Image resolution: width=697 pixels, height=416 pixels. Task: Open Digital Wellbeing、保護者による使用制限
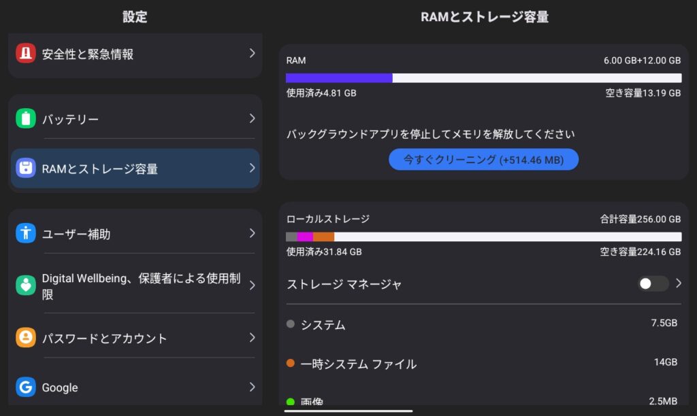pyautogui.click(x=135, y=285)
